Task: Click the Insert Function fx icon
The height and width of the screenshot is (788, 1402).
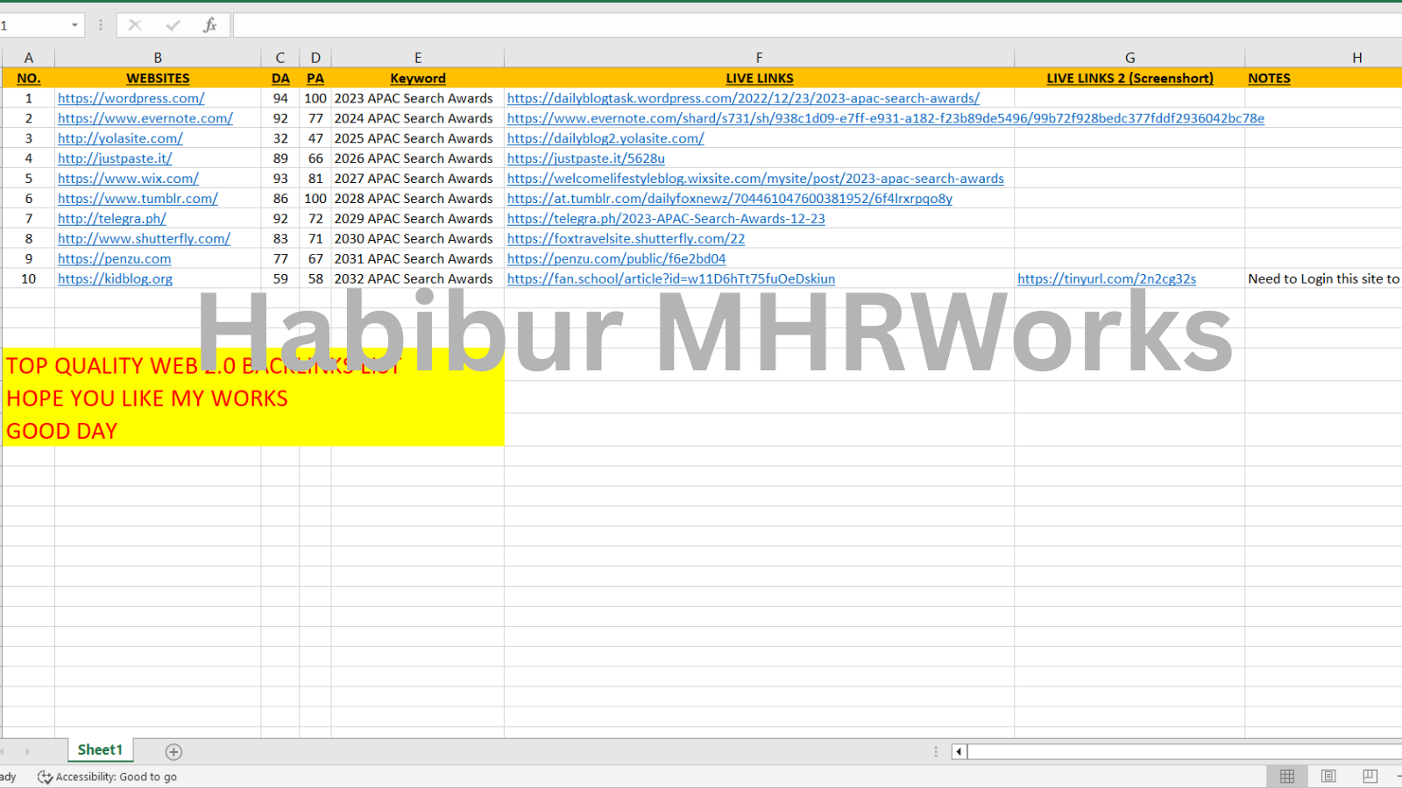Action: [x=210, y=25]
